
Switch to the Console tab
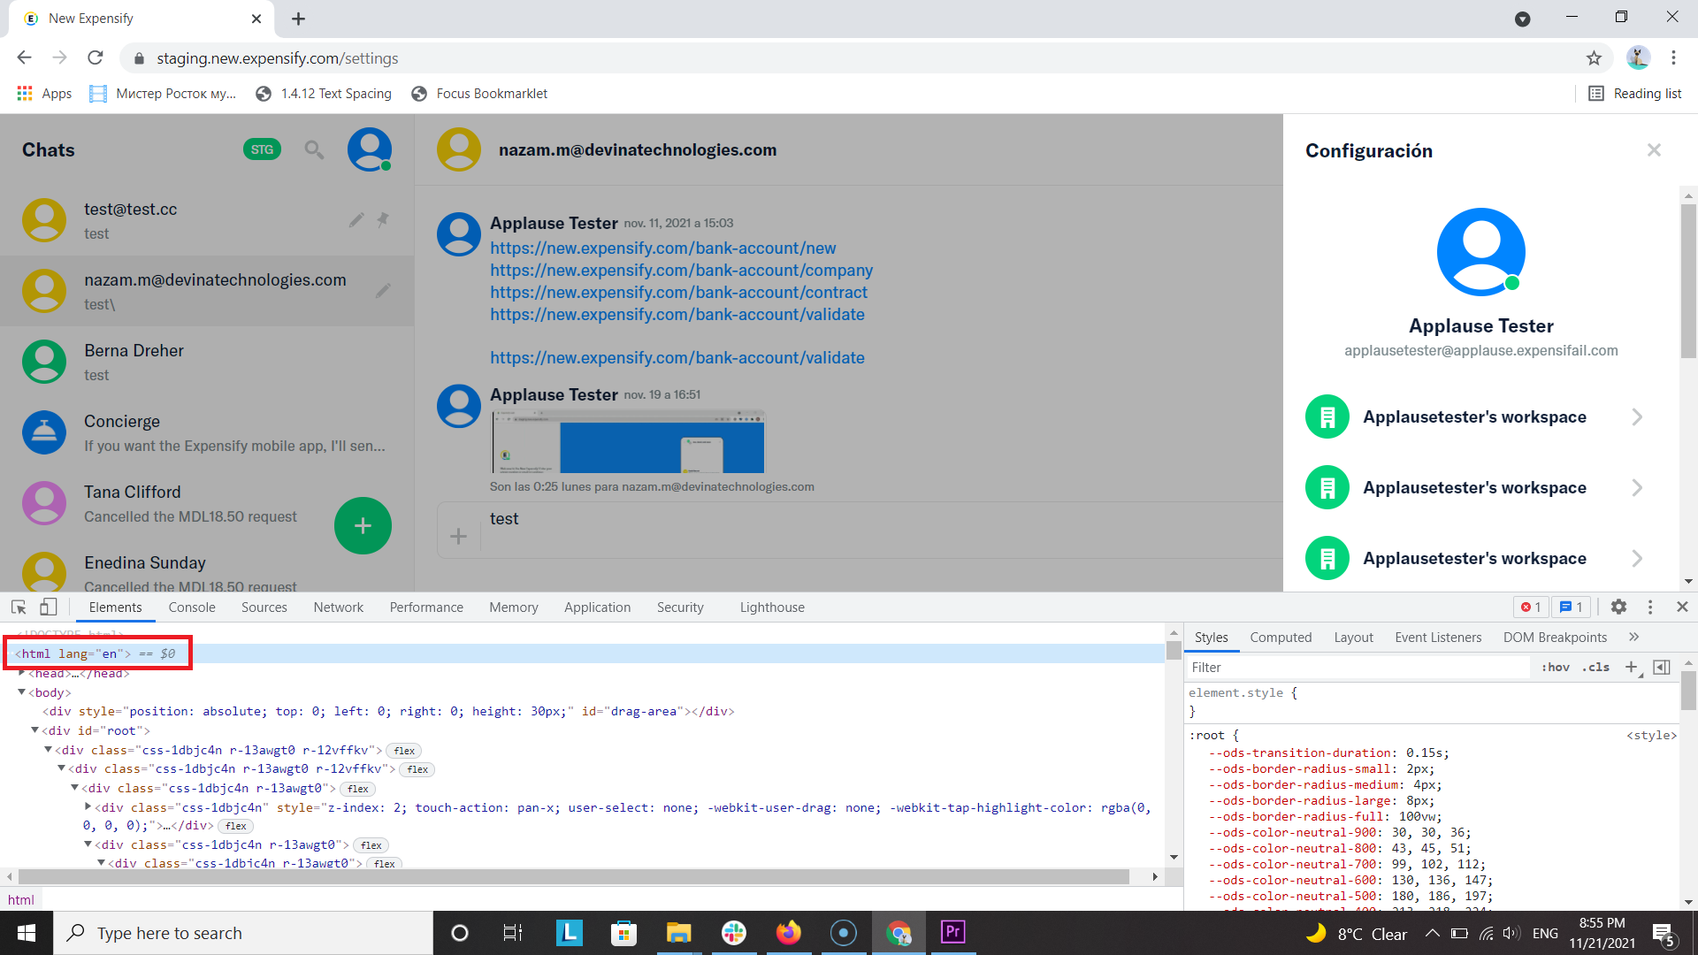(192, 607)
